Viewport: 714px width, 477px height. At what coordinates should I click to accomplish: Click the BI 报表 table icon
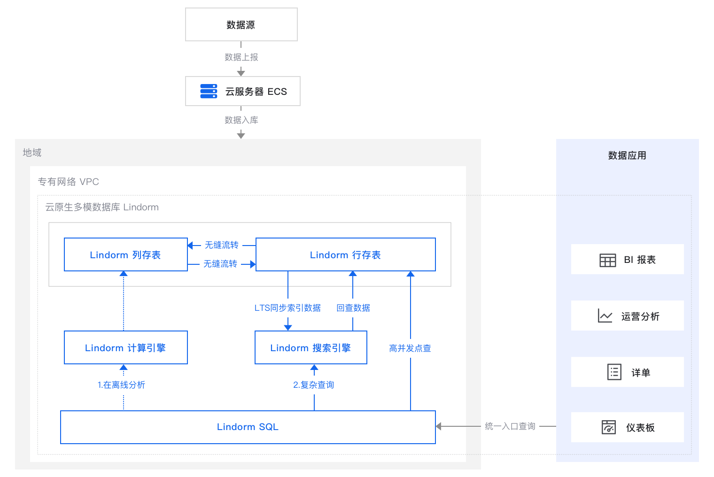pos(607,260)
